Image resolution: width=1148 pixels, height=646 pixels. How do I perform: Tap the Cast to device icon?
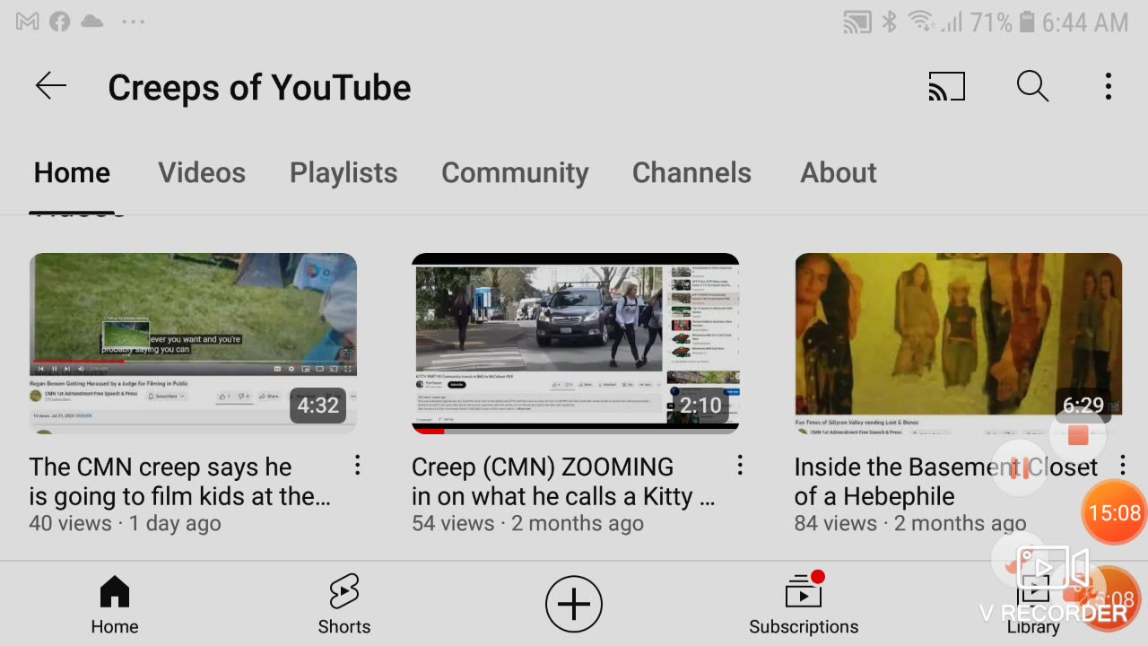[x=946, y=87]
